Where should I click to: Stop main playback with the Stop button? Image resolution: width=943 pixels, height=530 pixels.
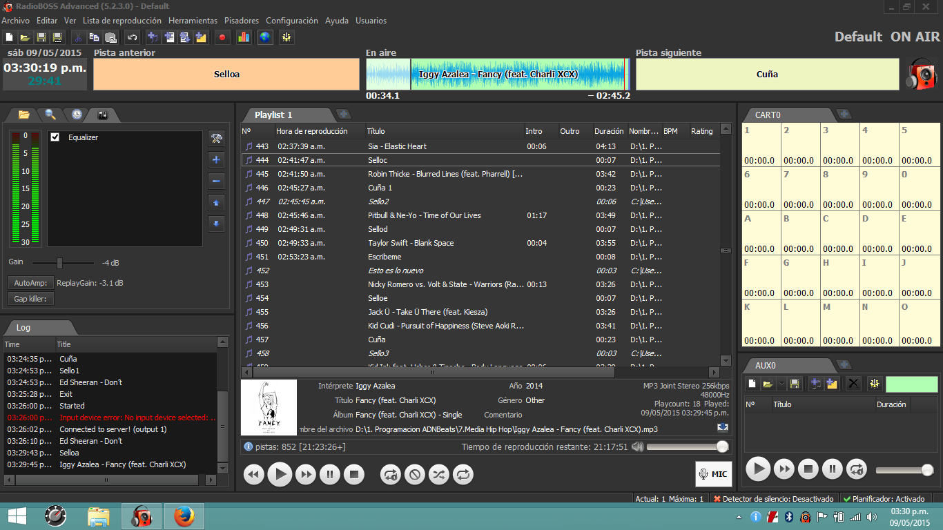[x=354, y=474]
